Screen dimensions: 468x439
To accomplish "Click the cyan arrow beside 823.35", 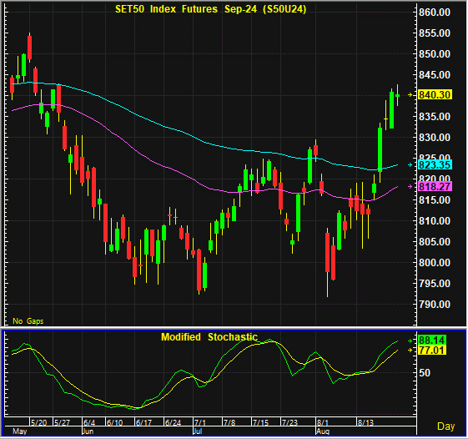I will 410,165.
